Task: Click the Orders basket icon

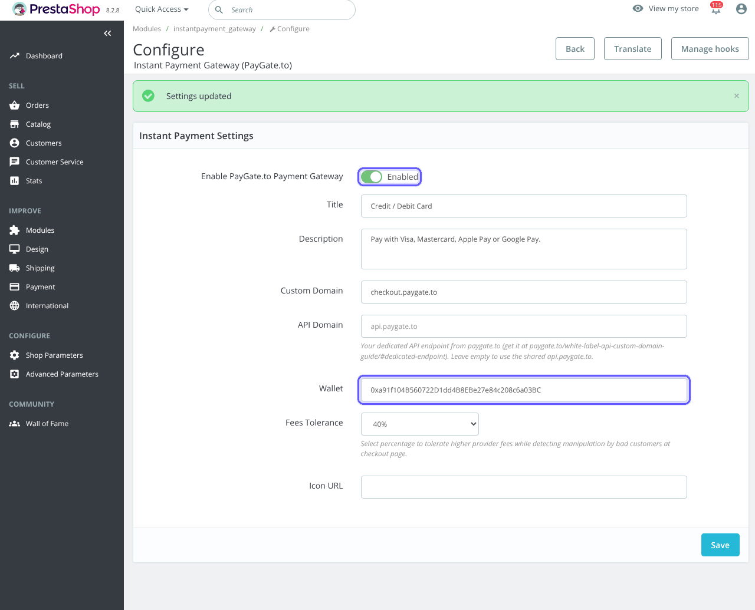Action: (15, 105)
